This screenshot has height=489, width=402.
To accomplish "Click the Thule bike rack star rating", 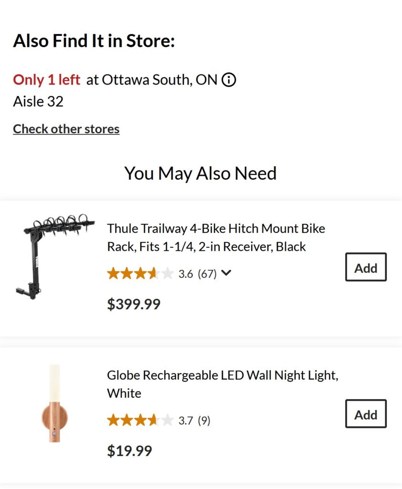I will tap(140, 274).
